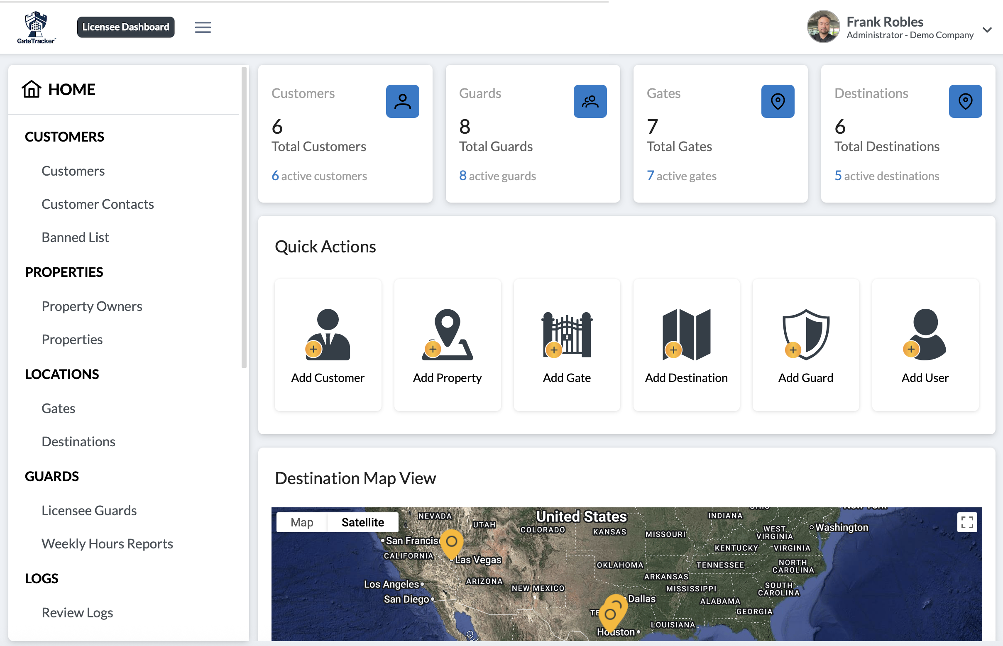Viewport: 1003px width, 646px height.
Task: Click the Licensee Dashboard button
Action: [125, 27]
